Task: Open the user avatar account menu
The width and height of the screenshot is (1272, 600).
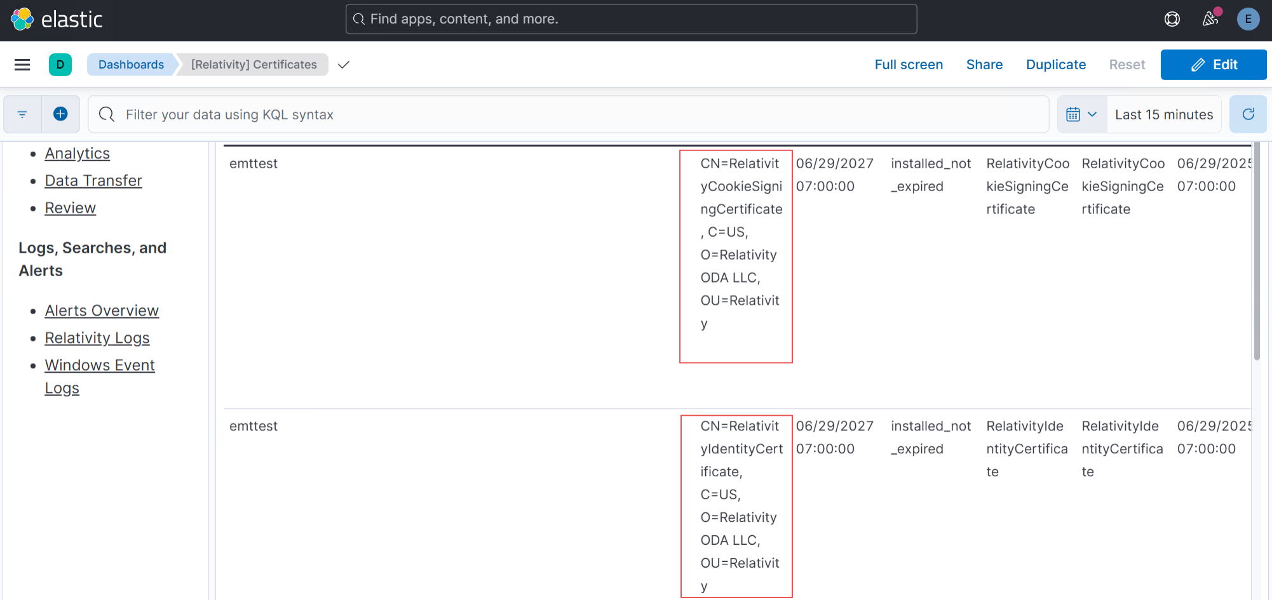Action: tap(1247, 19)
